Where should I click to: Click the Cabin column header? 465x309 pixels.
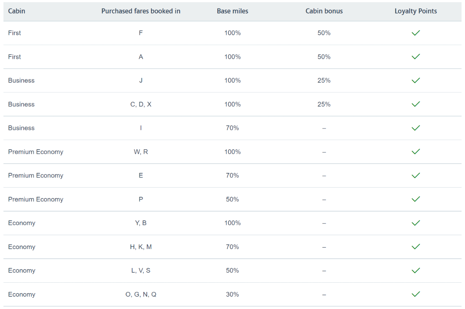[x=17, y=11]
